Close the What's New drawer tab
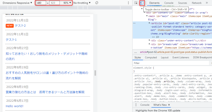This screenshot has height=112, width=212. [x=169, y=105]
